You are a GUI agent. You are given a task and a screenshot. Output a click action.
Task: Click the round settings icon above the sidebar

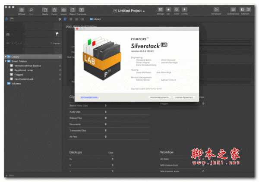[60, 19]
